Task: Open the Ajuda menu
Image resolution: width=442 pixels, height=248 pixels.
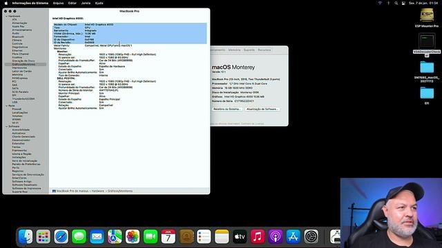Action: [x=99, y=3]
